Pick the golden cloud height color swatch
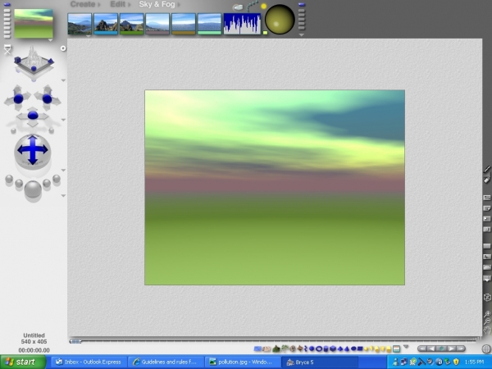492x369 pixels. (x=184, y=33)
